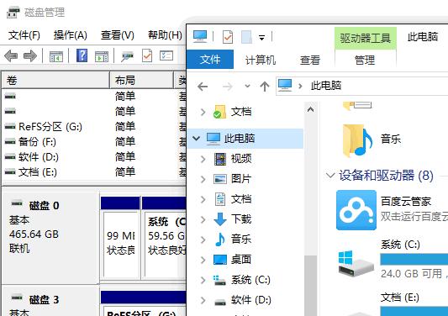Click New folder icon in Explorer quick access toolbar
The image size is (448, 316).
click(246, 37)
